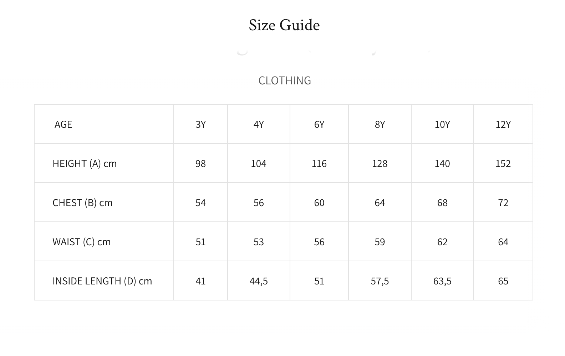This screenshot has width=565, height=356.
Task: Select chest value 72 cell
Action: pyautogui.click(x=503, y=203)
